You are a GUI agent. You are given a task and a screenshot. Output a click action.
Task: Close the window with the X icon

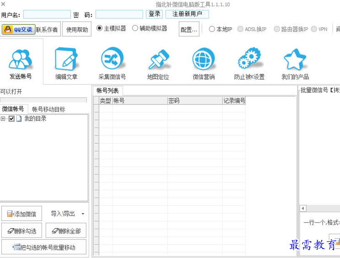(3, 4)
